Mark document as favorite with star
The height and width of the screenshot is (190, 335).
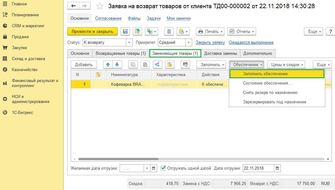(x=100, y=6)
